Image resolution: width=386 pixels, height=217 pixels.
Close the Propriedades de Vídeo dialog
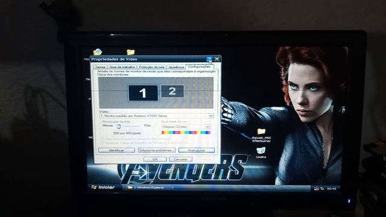coord(217,59)
